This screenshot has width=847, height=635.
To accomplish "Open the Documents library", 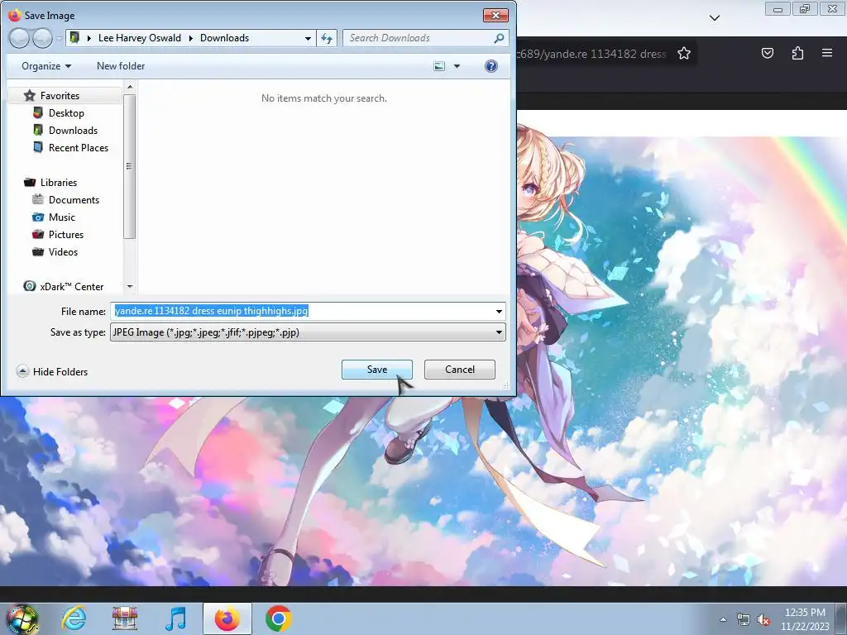I will 74,200.
